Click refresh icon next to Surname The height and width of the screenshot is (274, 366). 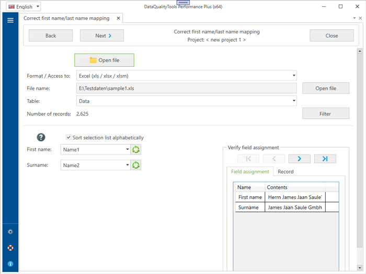point(136,165)
